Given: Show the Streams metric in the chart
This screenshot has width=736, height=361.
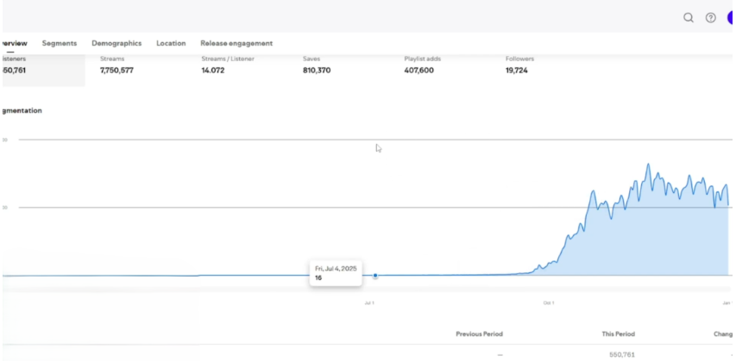Looking at the screenshot, I should pyautogui.click(x=116, y=65).
